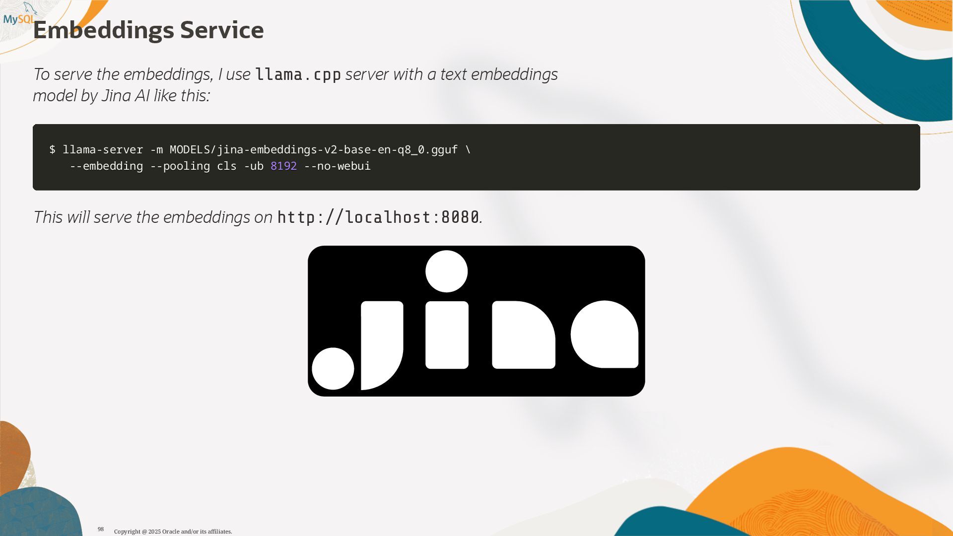The height and width of the screenshot is (536, 953).
Task: Click the leading period in Jina logo
Action: (333, 369)
